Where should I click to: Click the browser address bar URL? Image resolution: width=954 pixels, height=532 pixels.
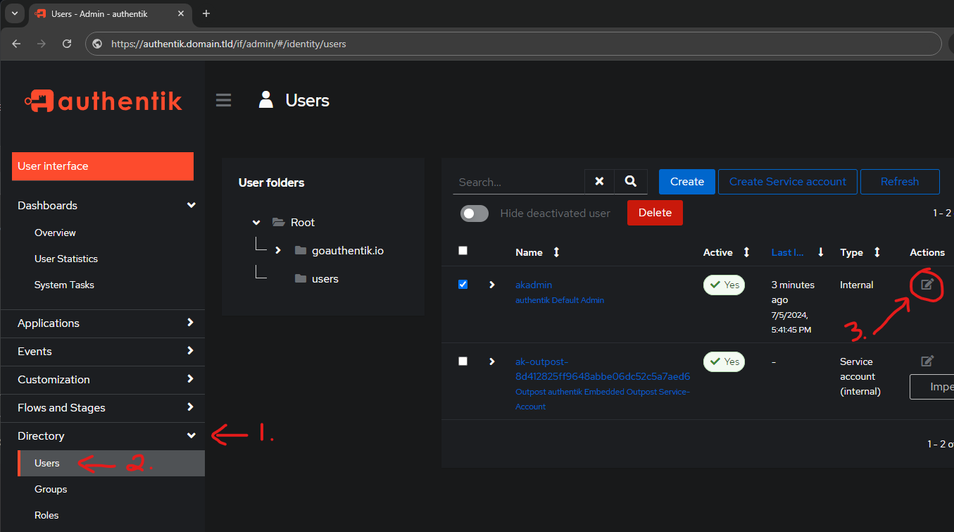point(229,44)
